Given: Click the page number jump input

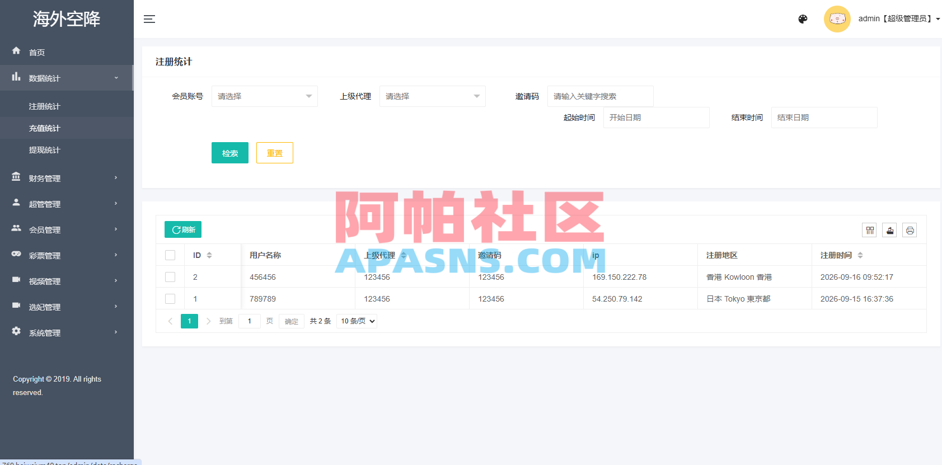Looking at the screenshot, I should pyautogui.click(x=250, y=321).
